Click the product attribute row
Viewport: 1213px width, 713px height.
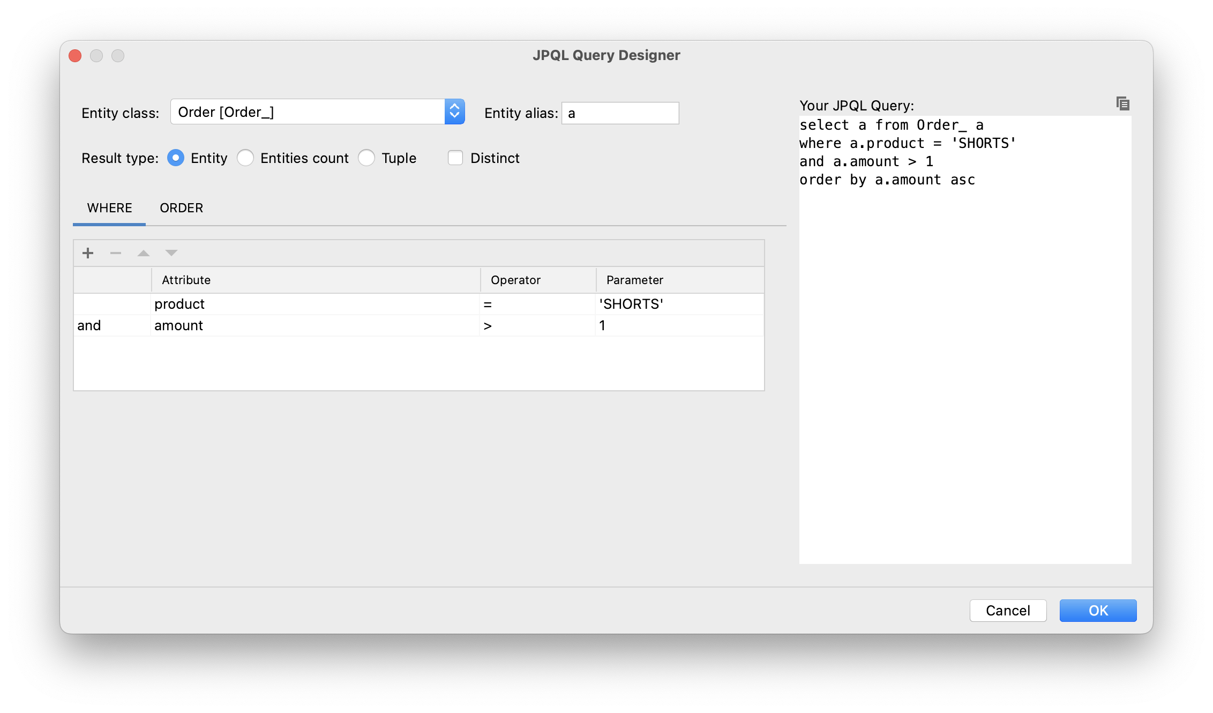(x=416, y=303)
